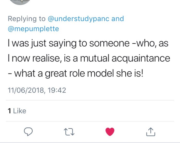Unlike the tweet with the red heart

(x=110, y=132)
